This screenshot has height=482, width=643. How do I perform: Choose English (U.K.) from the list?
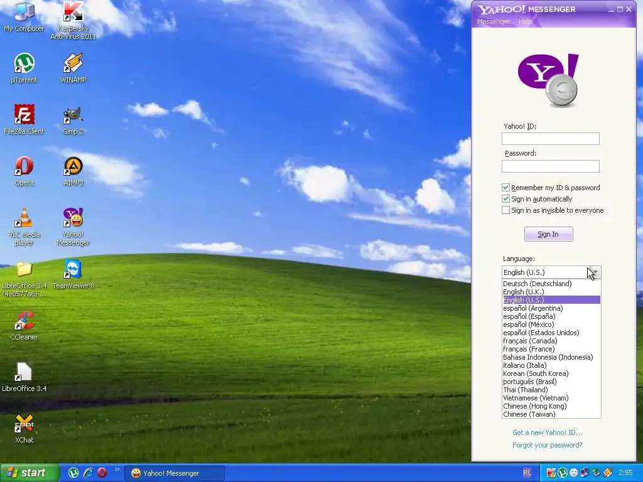pyautogui.click(x=551, y=292)
